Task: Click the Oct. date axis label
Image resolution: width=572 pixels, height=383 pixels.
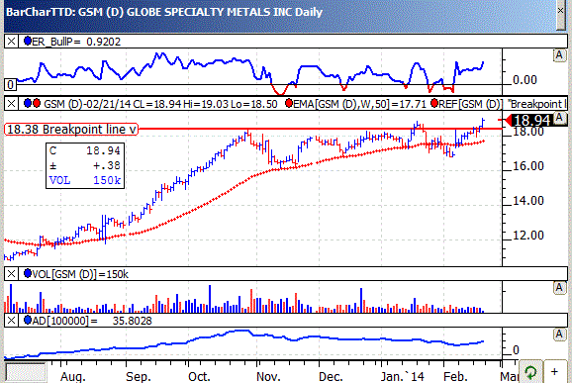Action: click(x=199, y=376)
